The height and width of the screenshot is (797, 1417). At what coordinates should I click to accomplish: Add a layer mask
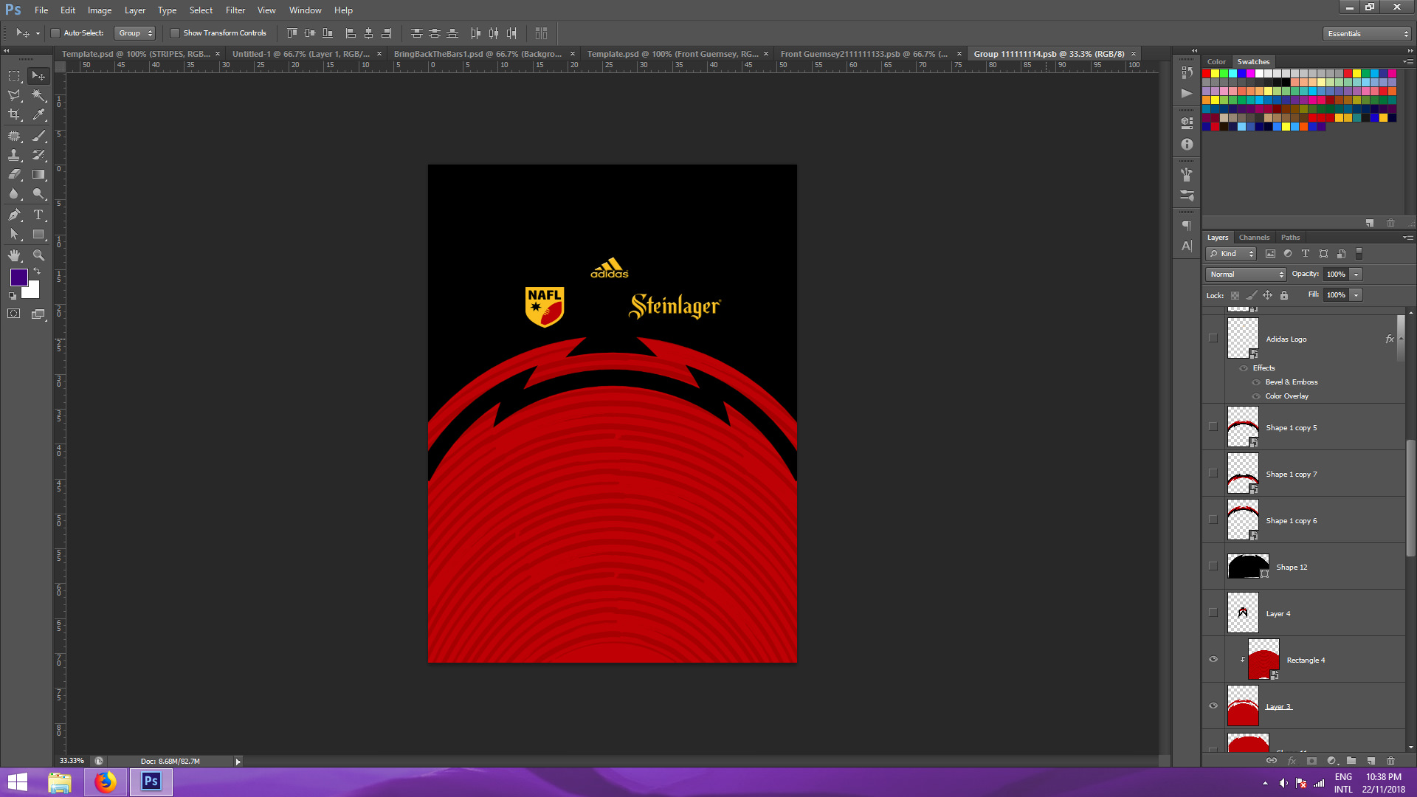pyautogui.click(x=1311, y=760)
